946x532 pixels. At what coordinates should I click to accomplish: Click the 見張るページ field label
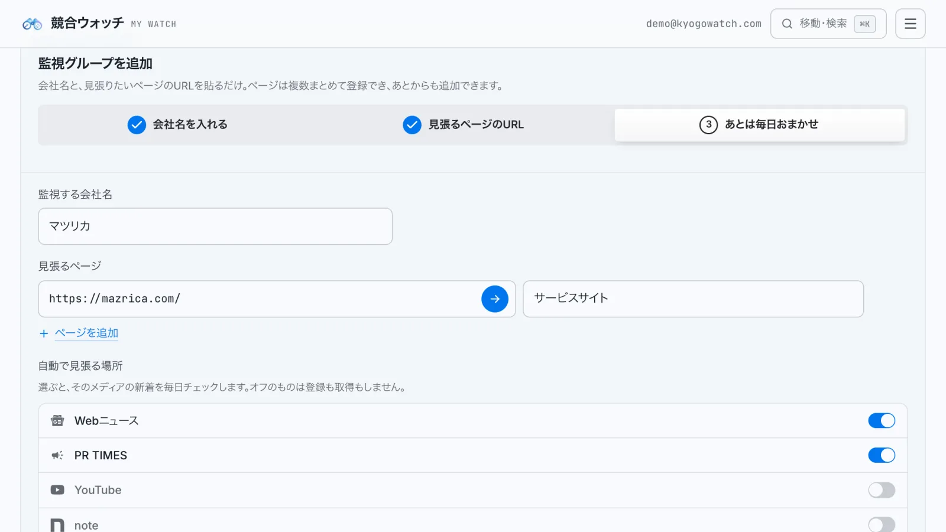point(70,266)
